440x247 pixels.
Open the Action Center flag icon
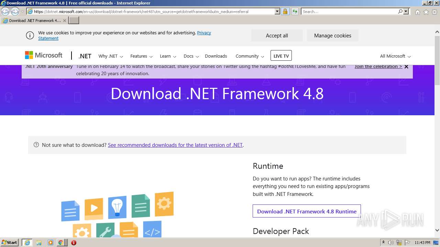407,243
